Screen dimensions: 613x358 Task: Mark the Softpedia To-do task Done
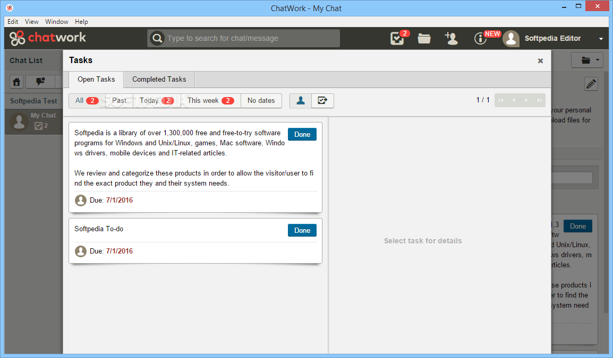point(302,230)
